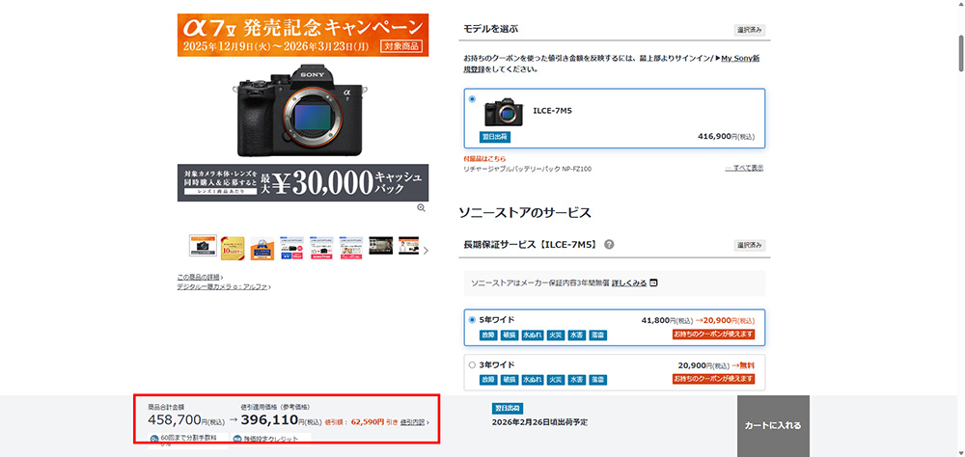Image resolution: width=965 pixels, height=457 pixels.
Task: Click the ¥30,000 キャッシュバック banner
Action: tap(303, 182)
